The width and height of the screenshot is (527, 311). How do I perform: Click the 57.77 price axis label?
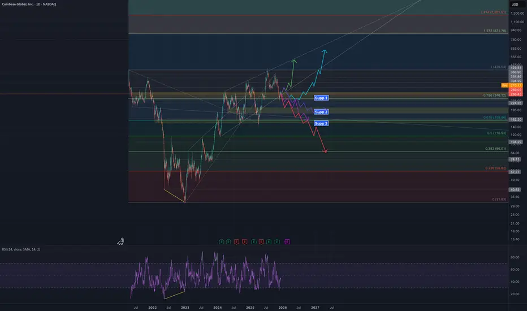(515, 172)
